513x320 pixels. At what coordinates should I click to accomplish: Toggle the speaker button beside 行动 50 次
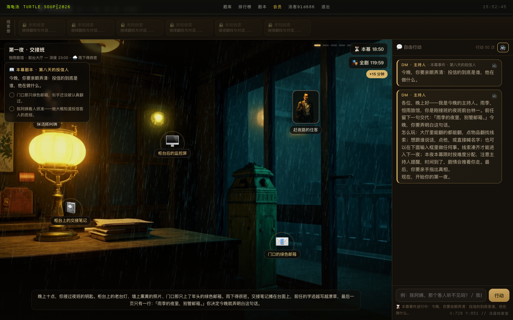(x=503, y=47)
